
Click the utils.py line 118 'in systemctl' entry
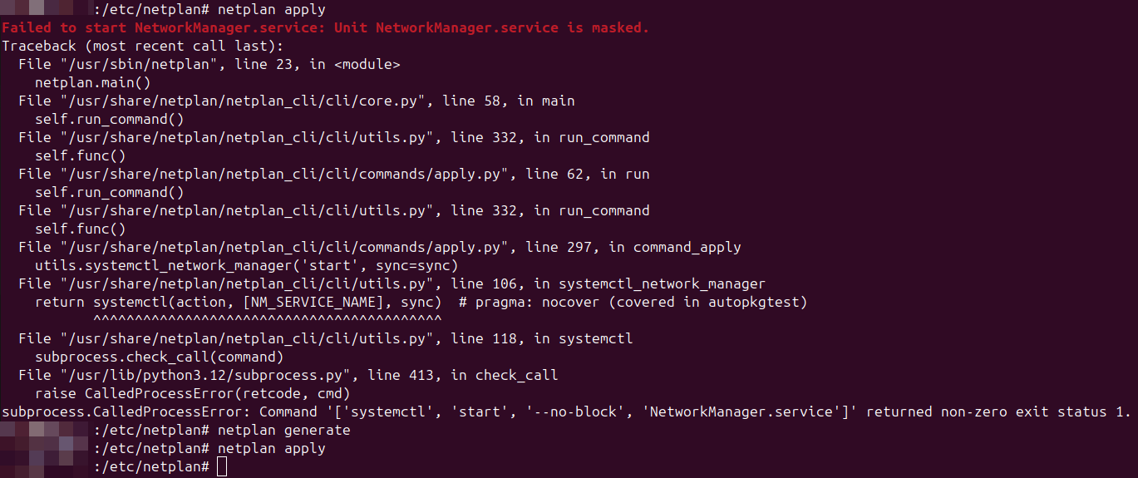pyautogui.click(x=324, y=339)
